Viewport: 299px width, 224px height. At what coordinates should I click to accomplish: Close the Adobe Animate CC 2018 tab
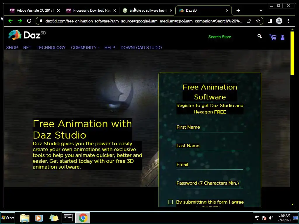point(58,10)
